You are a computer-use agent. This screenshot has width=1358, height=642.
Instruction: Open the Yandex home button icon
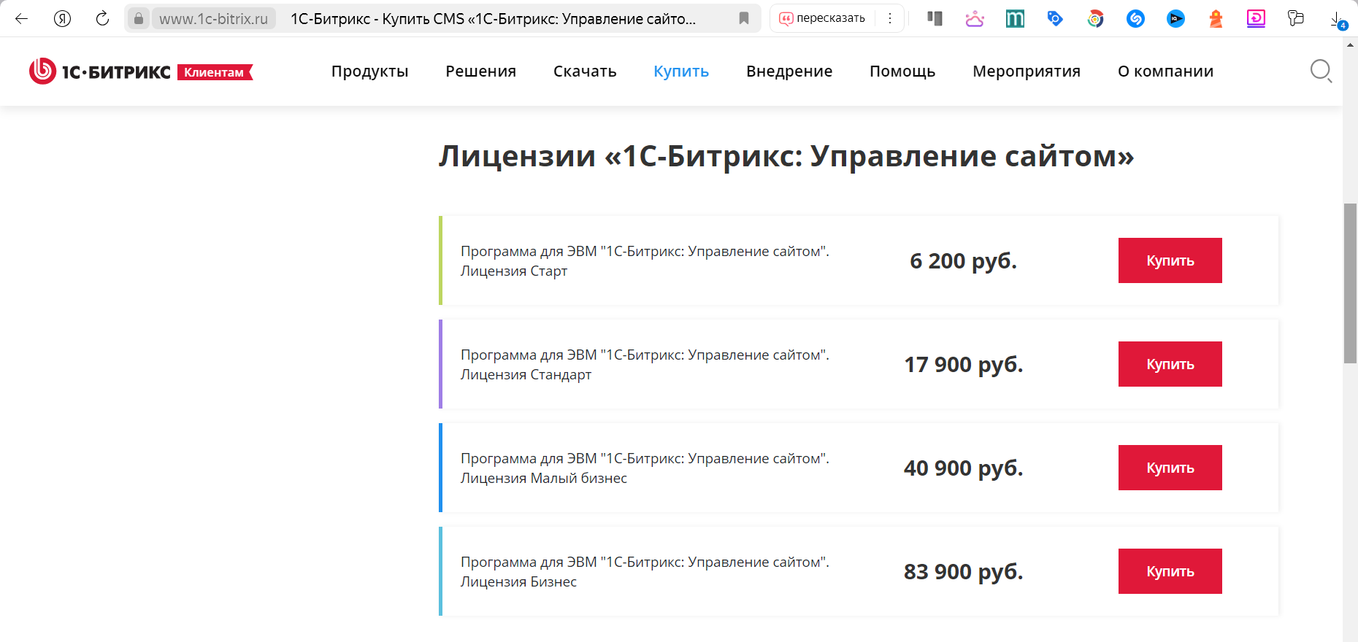point(63,18)
